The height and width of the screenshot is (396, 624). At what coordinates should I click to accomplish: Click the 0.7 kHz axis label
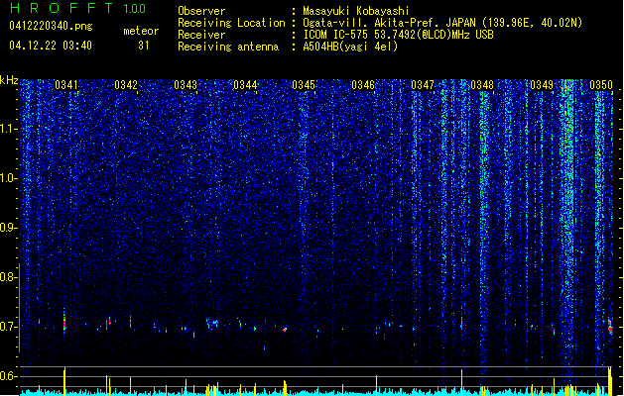coord(9,327)
